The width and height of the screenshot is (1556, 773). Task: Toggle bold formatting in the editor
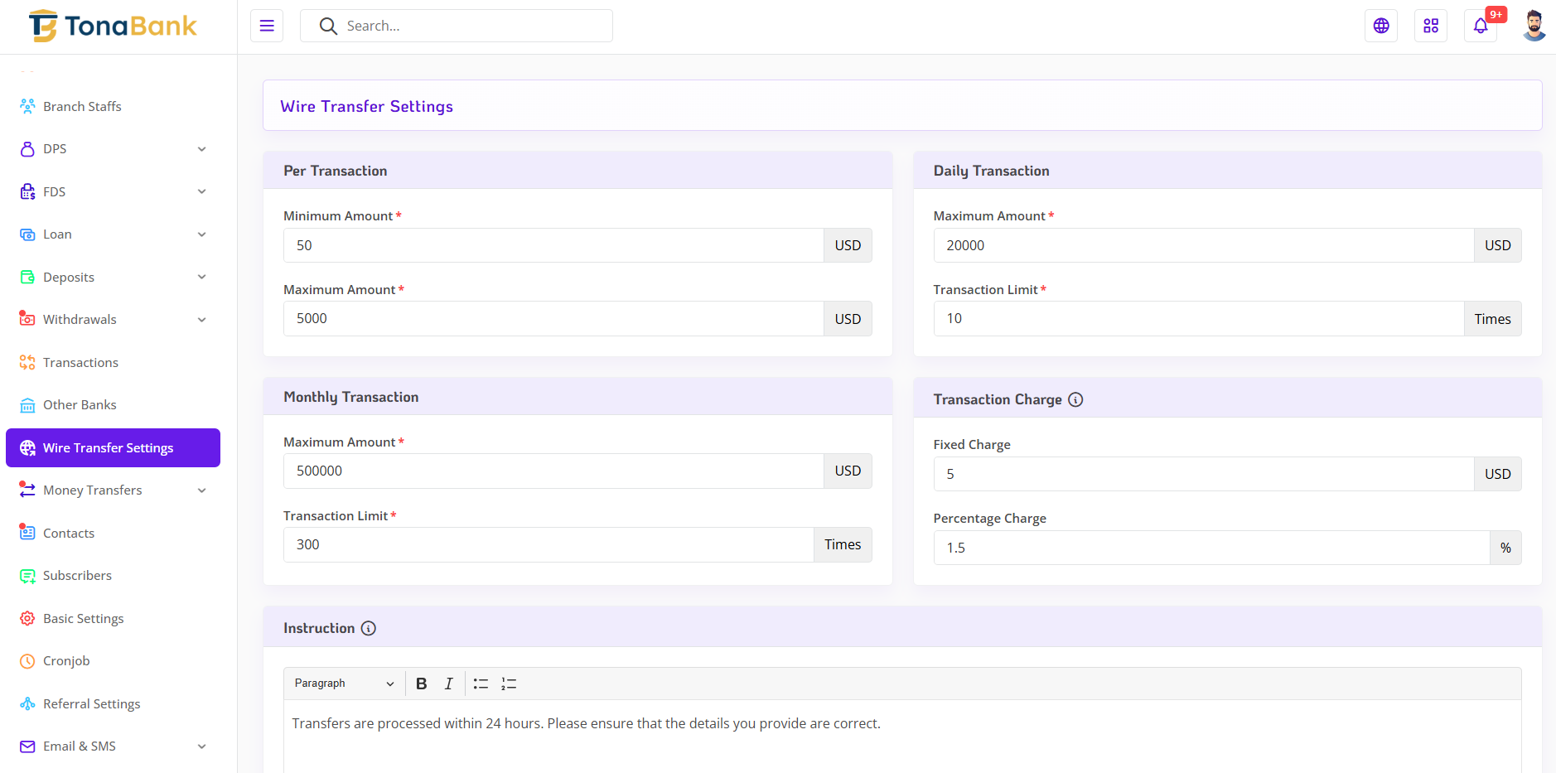(x=421, y=684)
